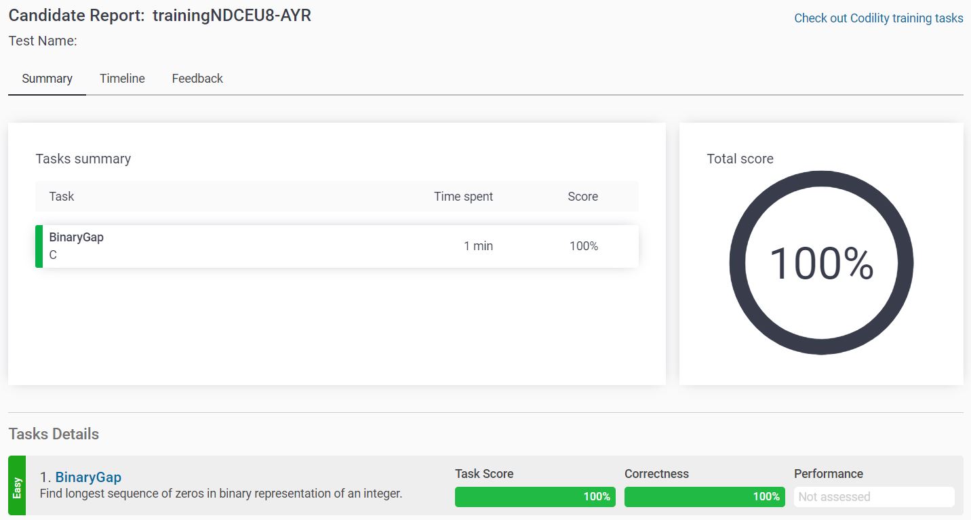Click the Total score heading

740,159
